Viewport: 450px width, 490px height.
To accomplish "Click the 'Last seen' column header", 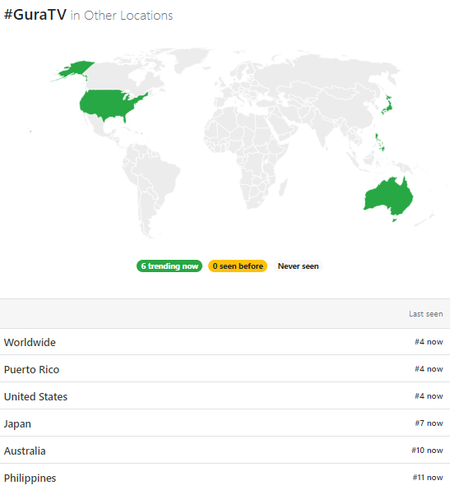I will (425, 314).
